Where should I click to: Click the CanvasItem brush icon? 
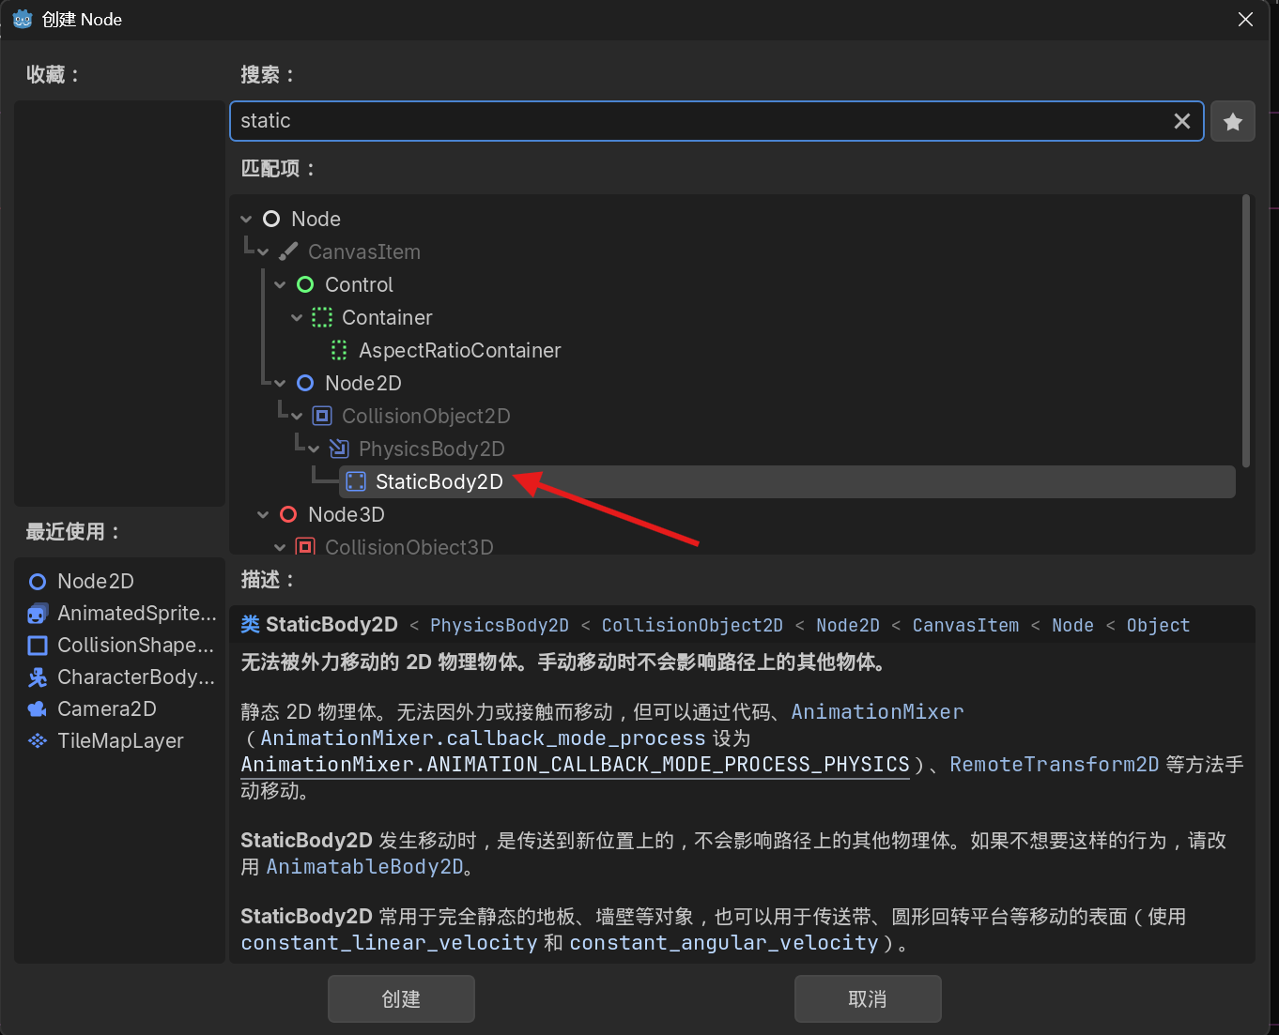(288, 251)
